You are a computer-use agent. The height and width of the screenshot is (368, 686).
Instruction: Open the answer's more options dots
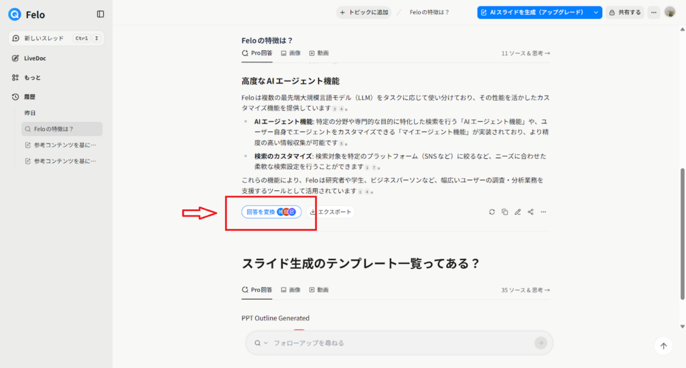coord(543,212)
